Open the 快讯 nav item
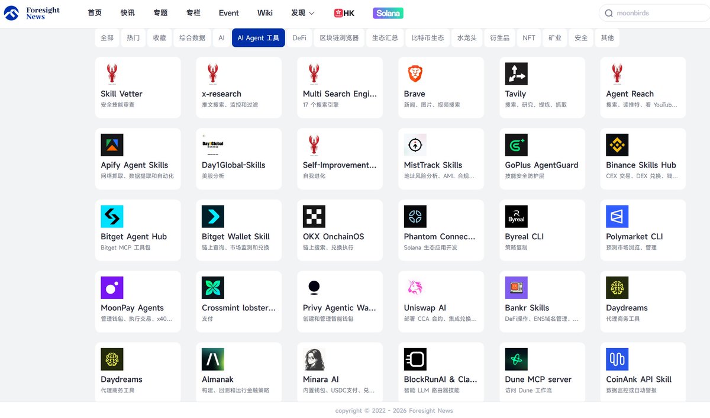 tap(127, 13)
